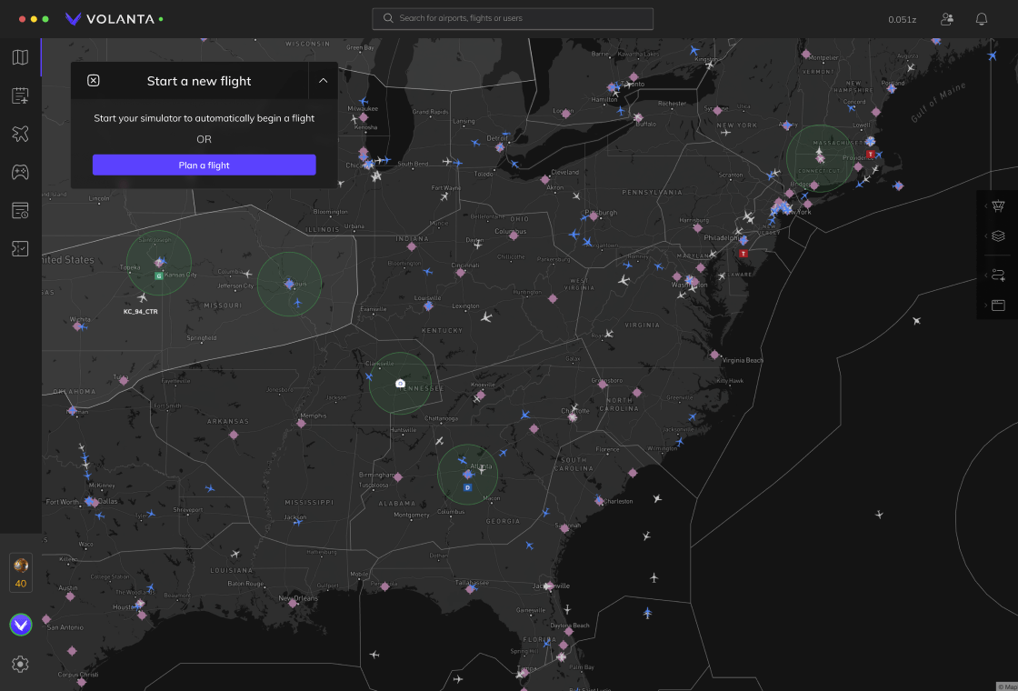Open the schedule window with clock icon
This screenshot has height=691, width=1018.
pyautogui.click(x=20, y=210)
